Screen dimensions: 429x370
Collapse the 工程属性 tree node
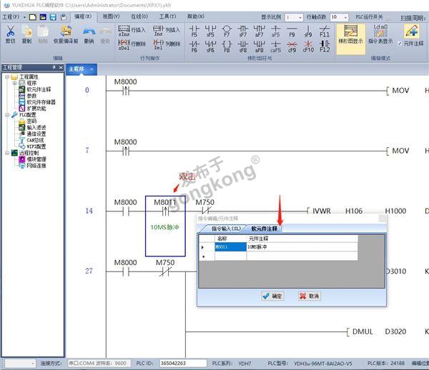click(x=6, y=76)
